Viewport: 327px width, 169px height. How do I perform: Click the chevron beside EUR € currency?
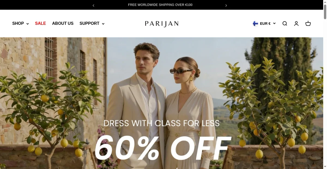[274, 23]
